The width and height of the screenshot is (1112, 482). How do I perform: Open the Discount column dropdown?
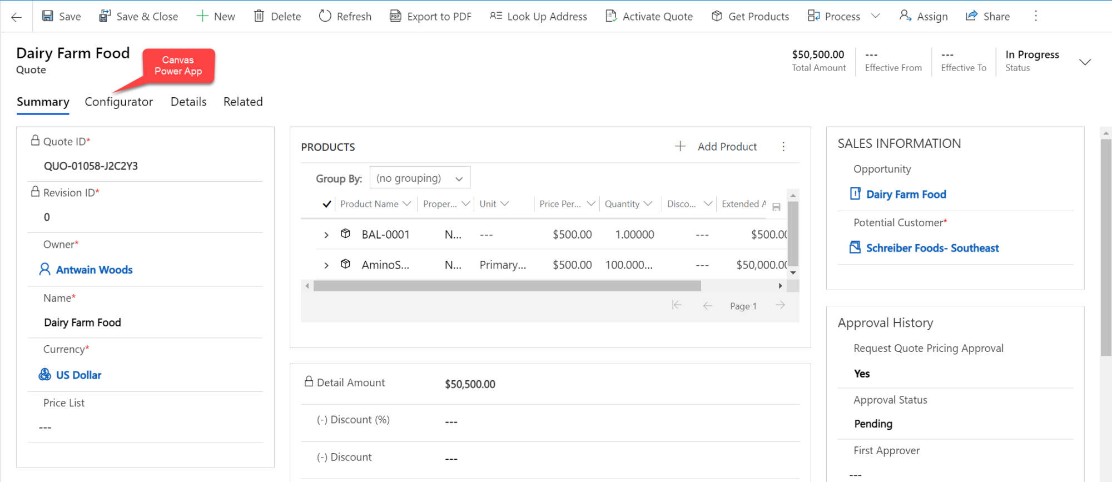707,204
